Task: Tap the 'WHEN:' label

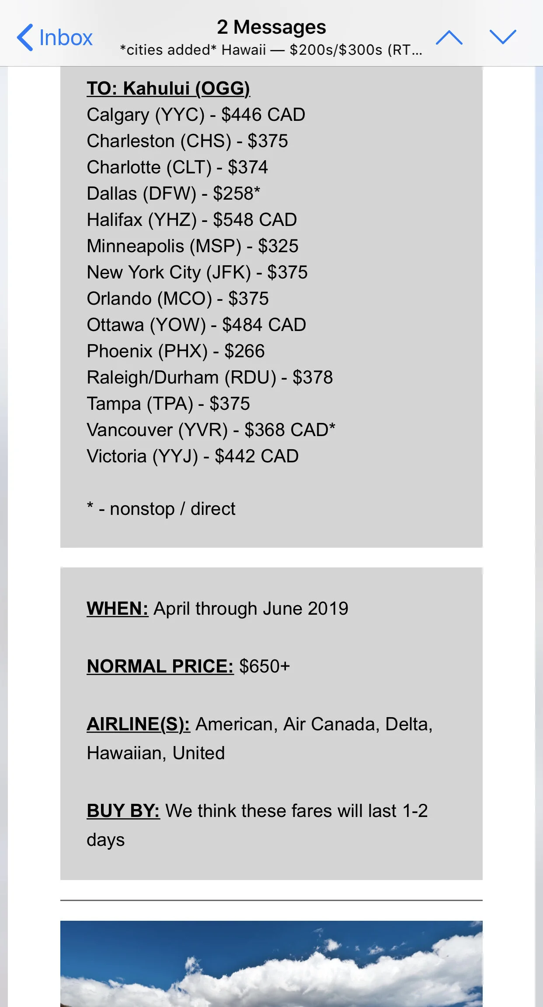Action: (x=118, y=609)
